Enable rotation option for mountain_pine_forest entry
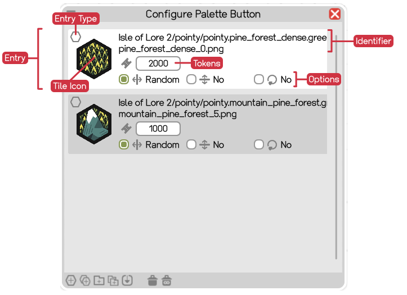 coord(259,145)
